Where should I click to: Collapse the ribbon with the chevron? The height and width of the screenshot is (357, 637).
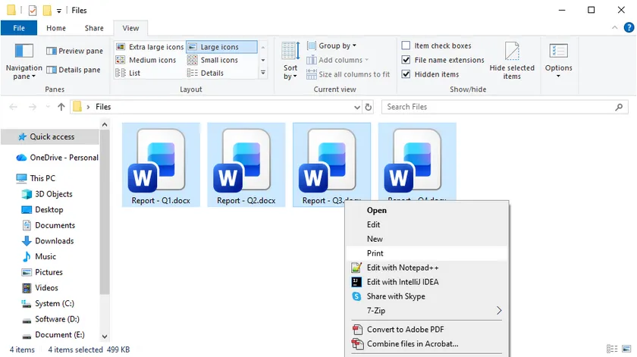[615, 27]
